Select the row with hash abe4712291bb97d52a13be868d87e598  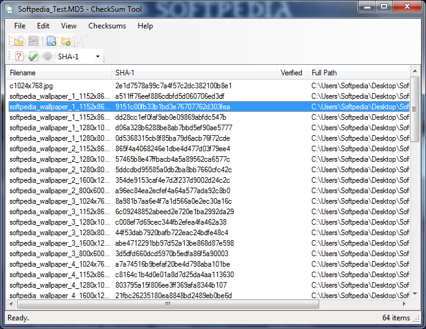pyautogui.click(x=208, y=243)
